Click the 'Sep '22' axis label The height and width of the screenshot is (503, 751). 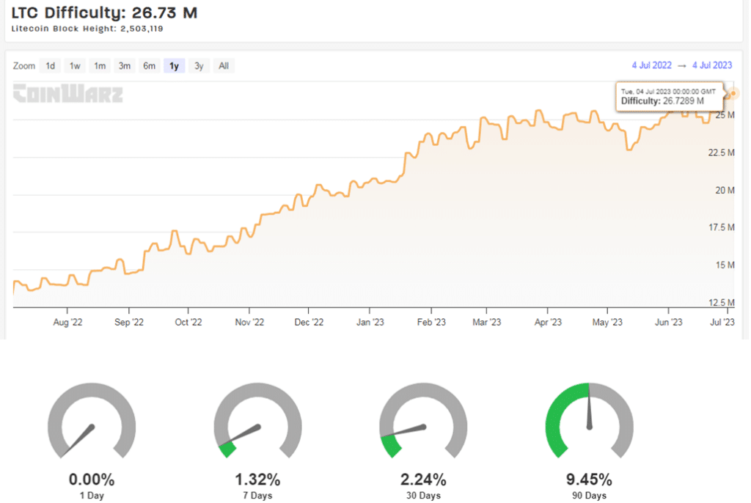pyautogui.click(x=129, y=323)
